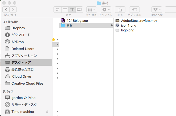Click the Time machine drive icon

[7, 111]
